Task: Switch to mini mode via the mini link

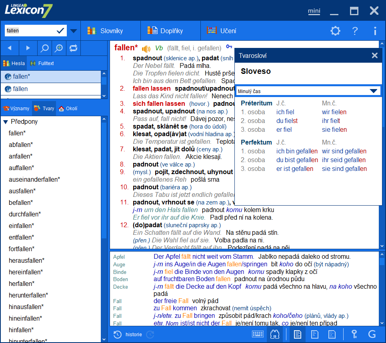Action: [x=314, y=12]
